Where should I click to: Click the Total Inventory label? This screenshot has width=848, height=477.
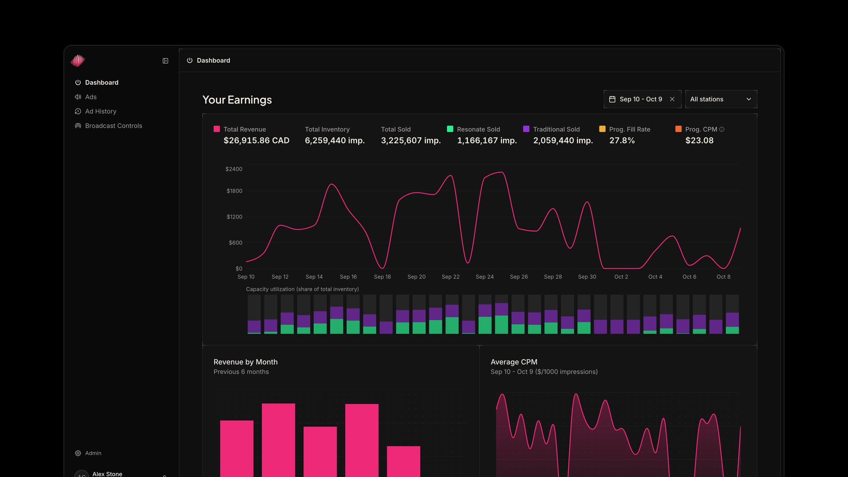327,129
